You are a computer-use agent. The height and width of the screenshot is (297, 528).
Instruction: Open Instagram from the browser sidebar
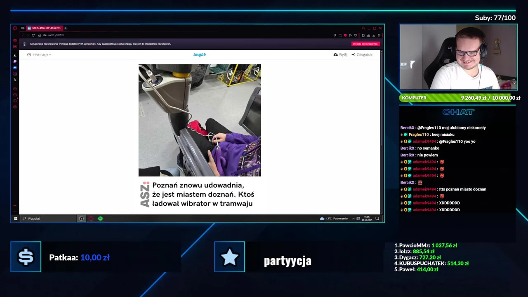15,74
